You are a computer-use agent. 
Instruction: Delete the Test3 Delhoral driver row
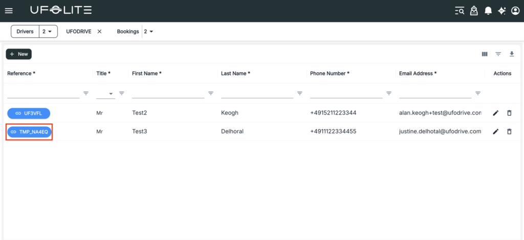[509, 132]
